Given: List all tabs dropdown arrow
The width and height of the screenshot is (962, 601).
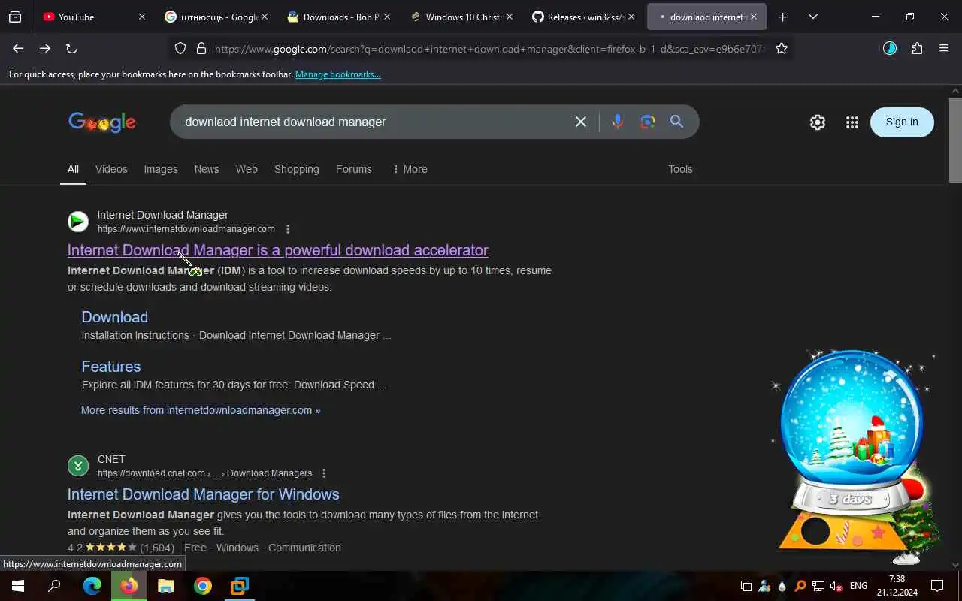Looking at the screenshot, I should point(812,17).
